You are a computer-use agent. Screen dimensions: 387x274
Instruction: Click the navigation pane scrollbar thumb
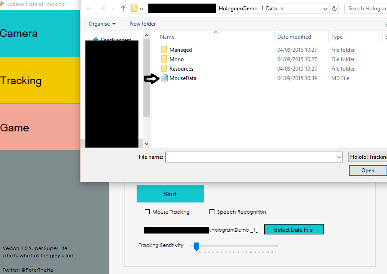coord(147,78)
